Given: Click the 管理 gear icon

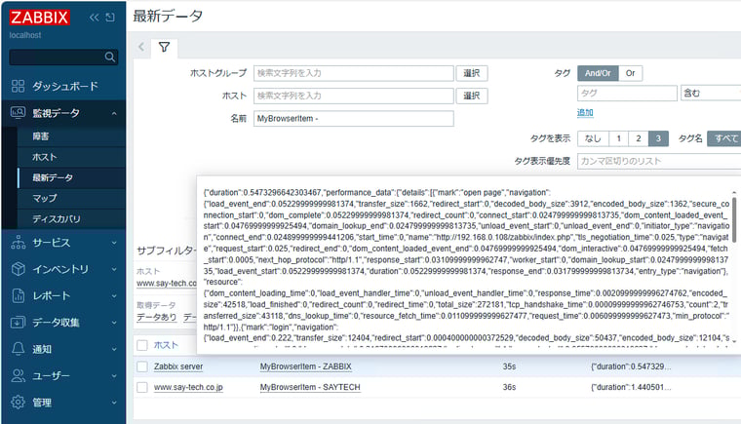Looking at the screenshot, I should 18,403.
